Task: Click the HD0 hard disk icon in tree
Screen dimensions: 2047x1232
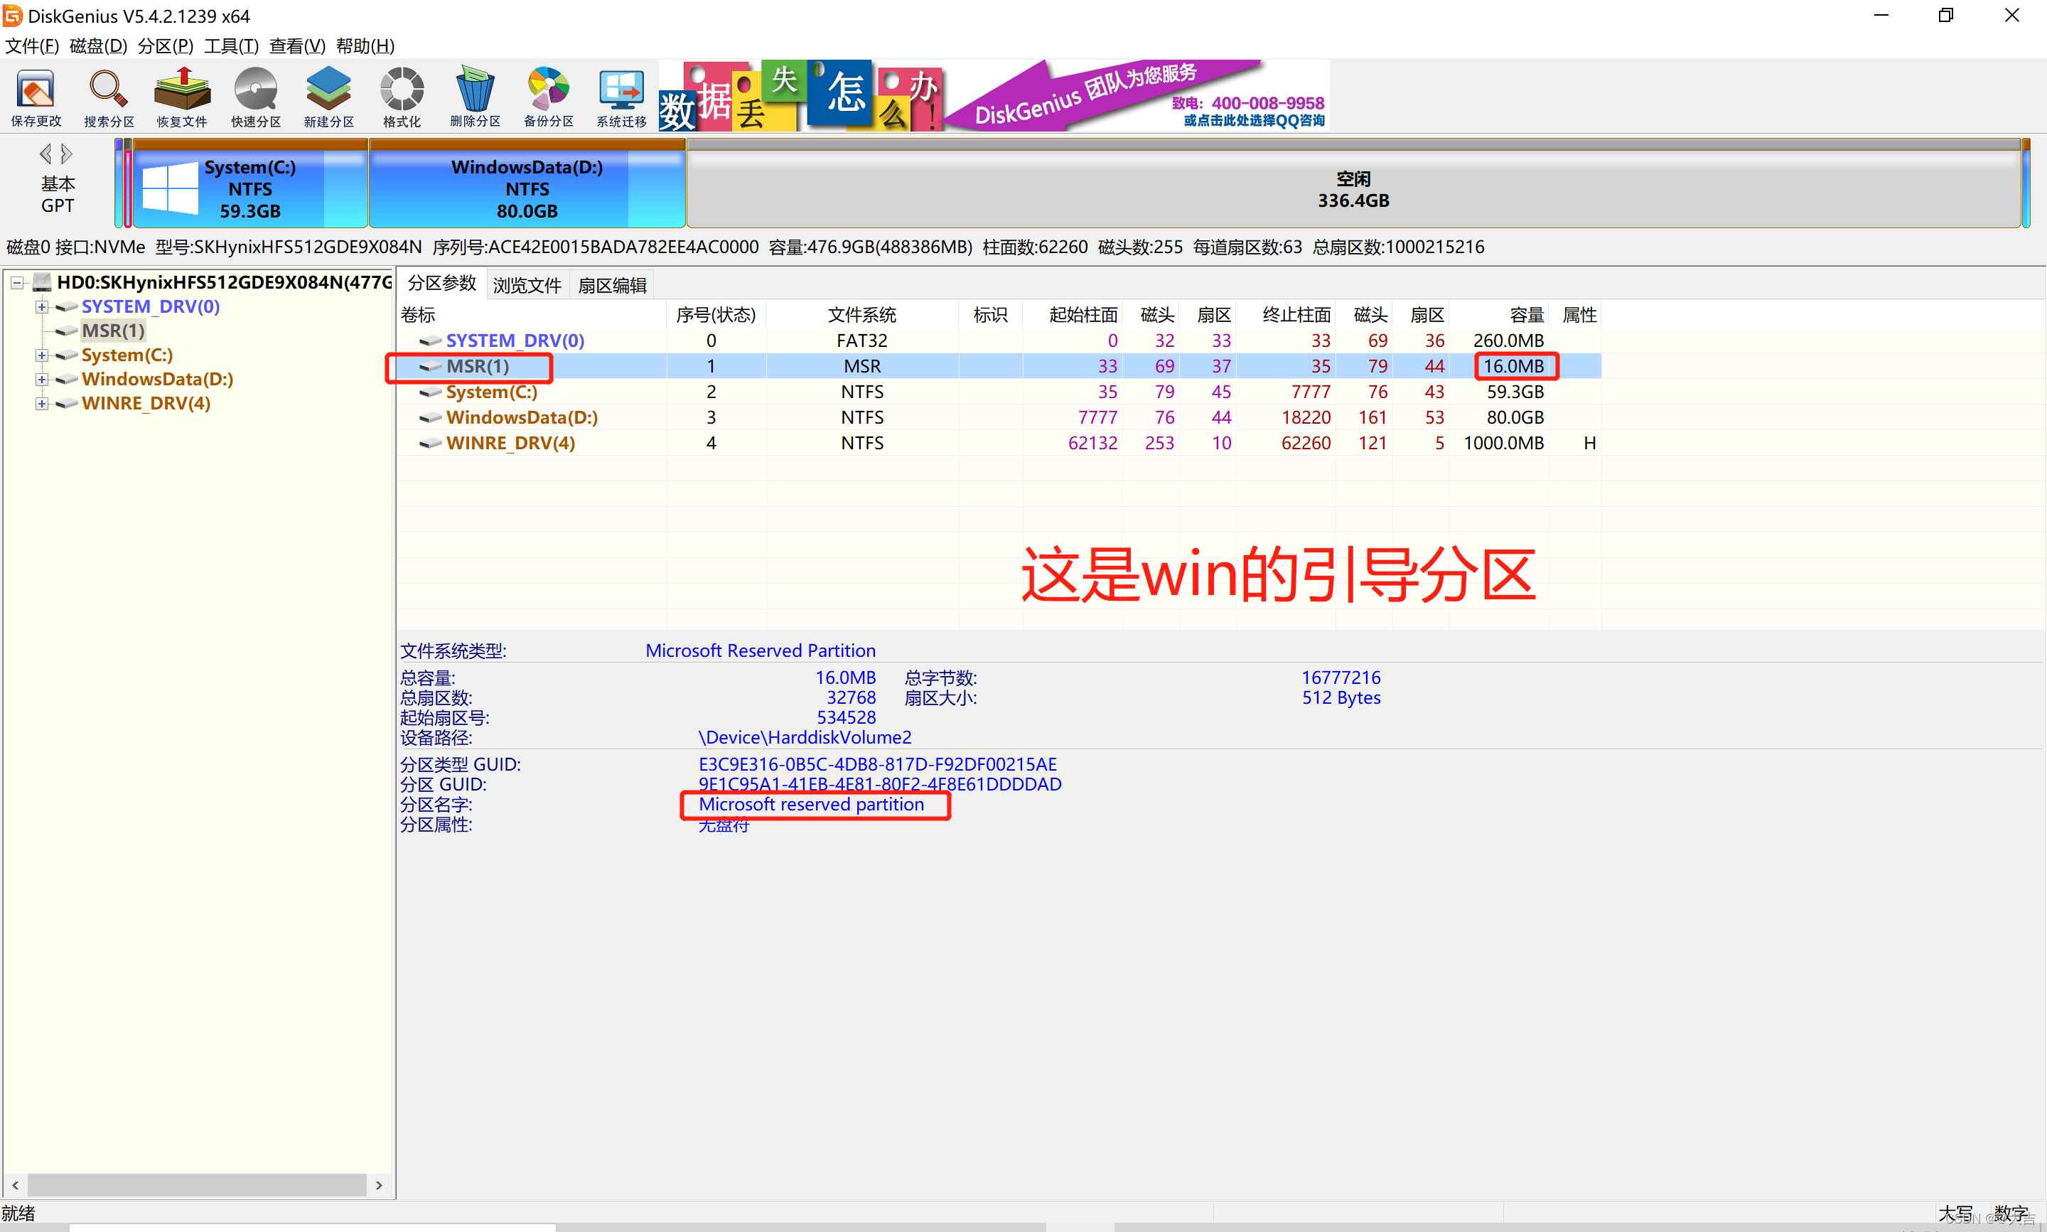Action: pos(43,282)
